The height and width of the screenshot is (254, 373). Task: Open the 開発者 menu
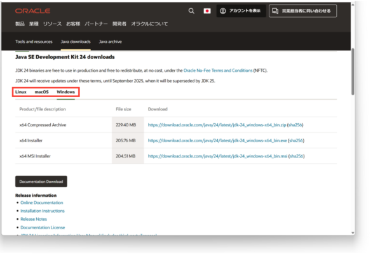[119, 23]
